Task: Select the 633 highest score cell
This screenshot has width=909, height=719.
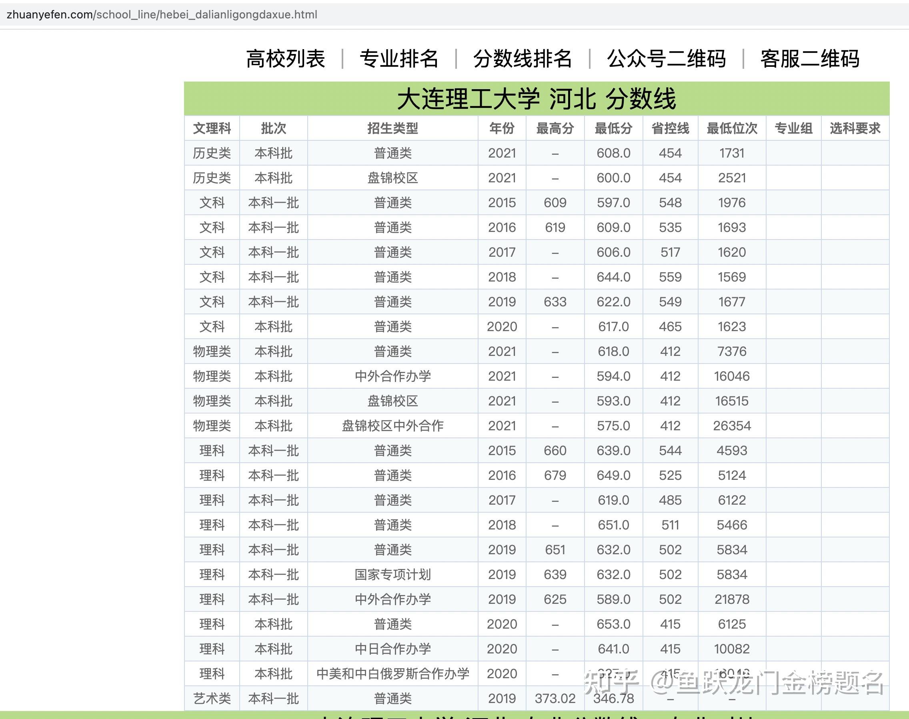Action: tap(555, 302)
